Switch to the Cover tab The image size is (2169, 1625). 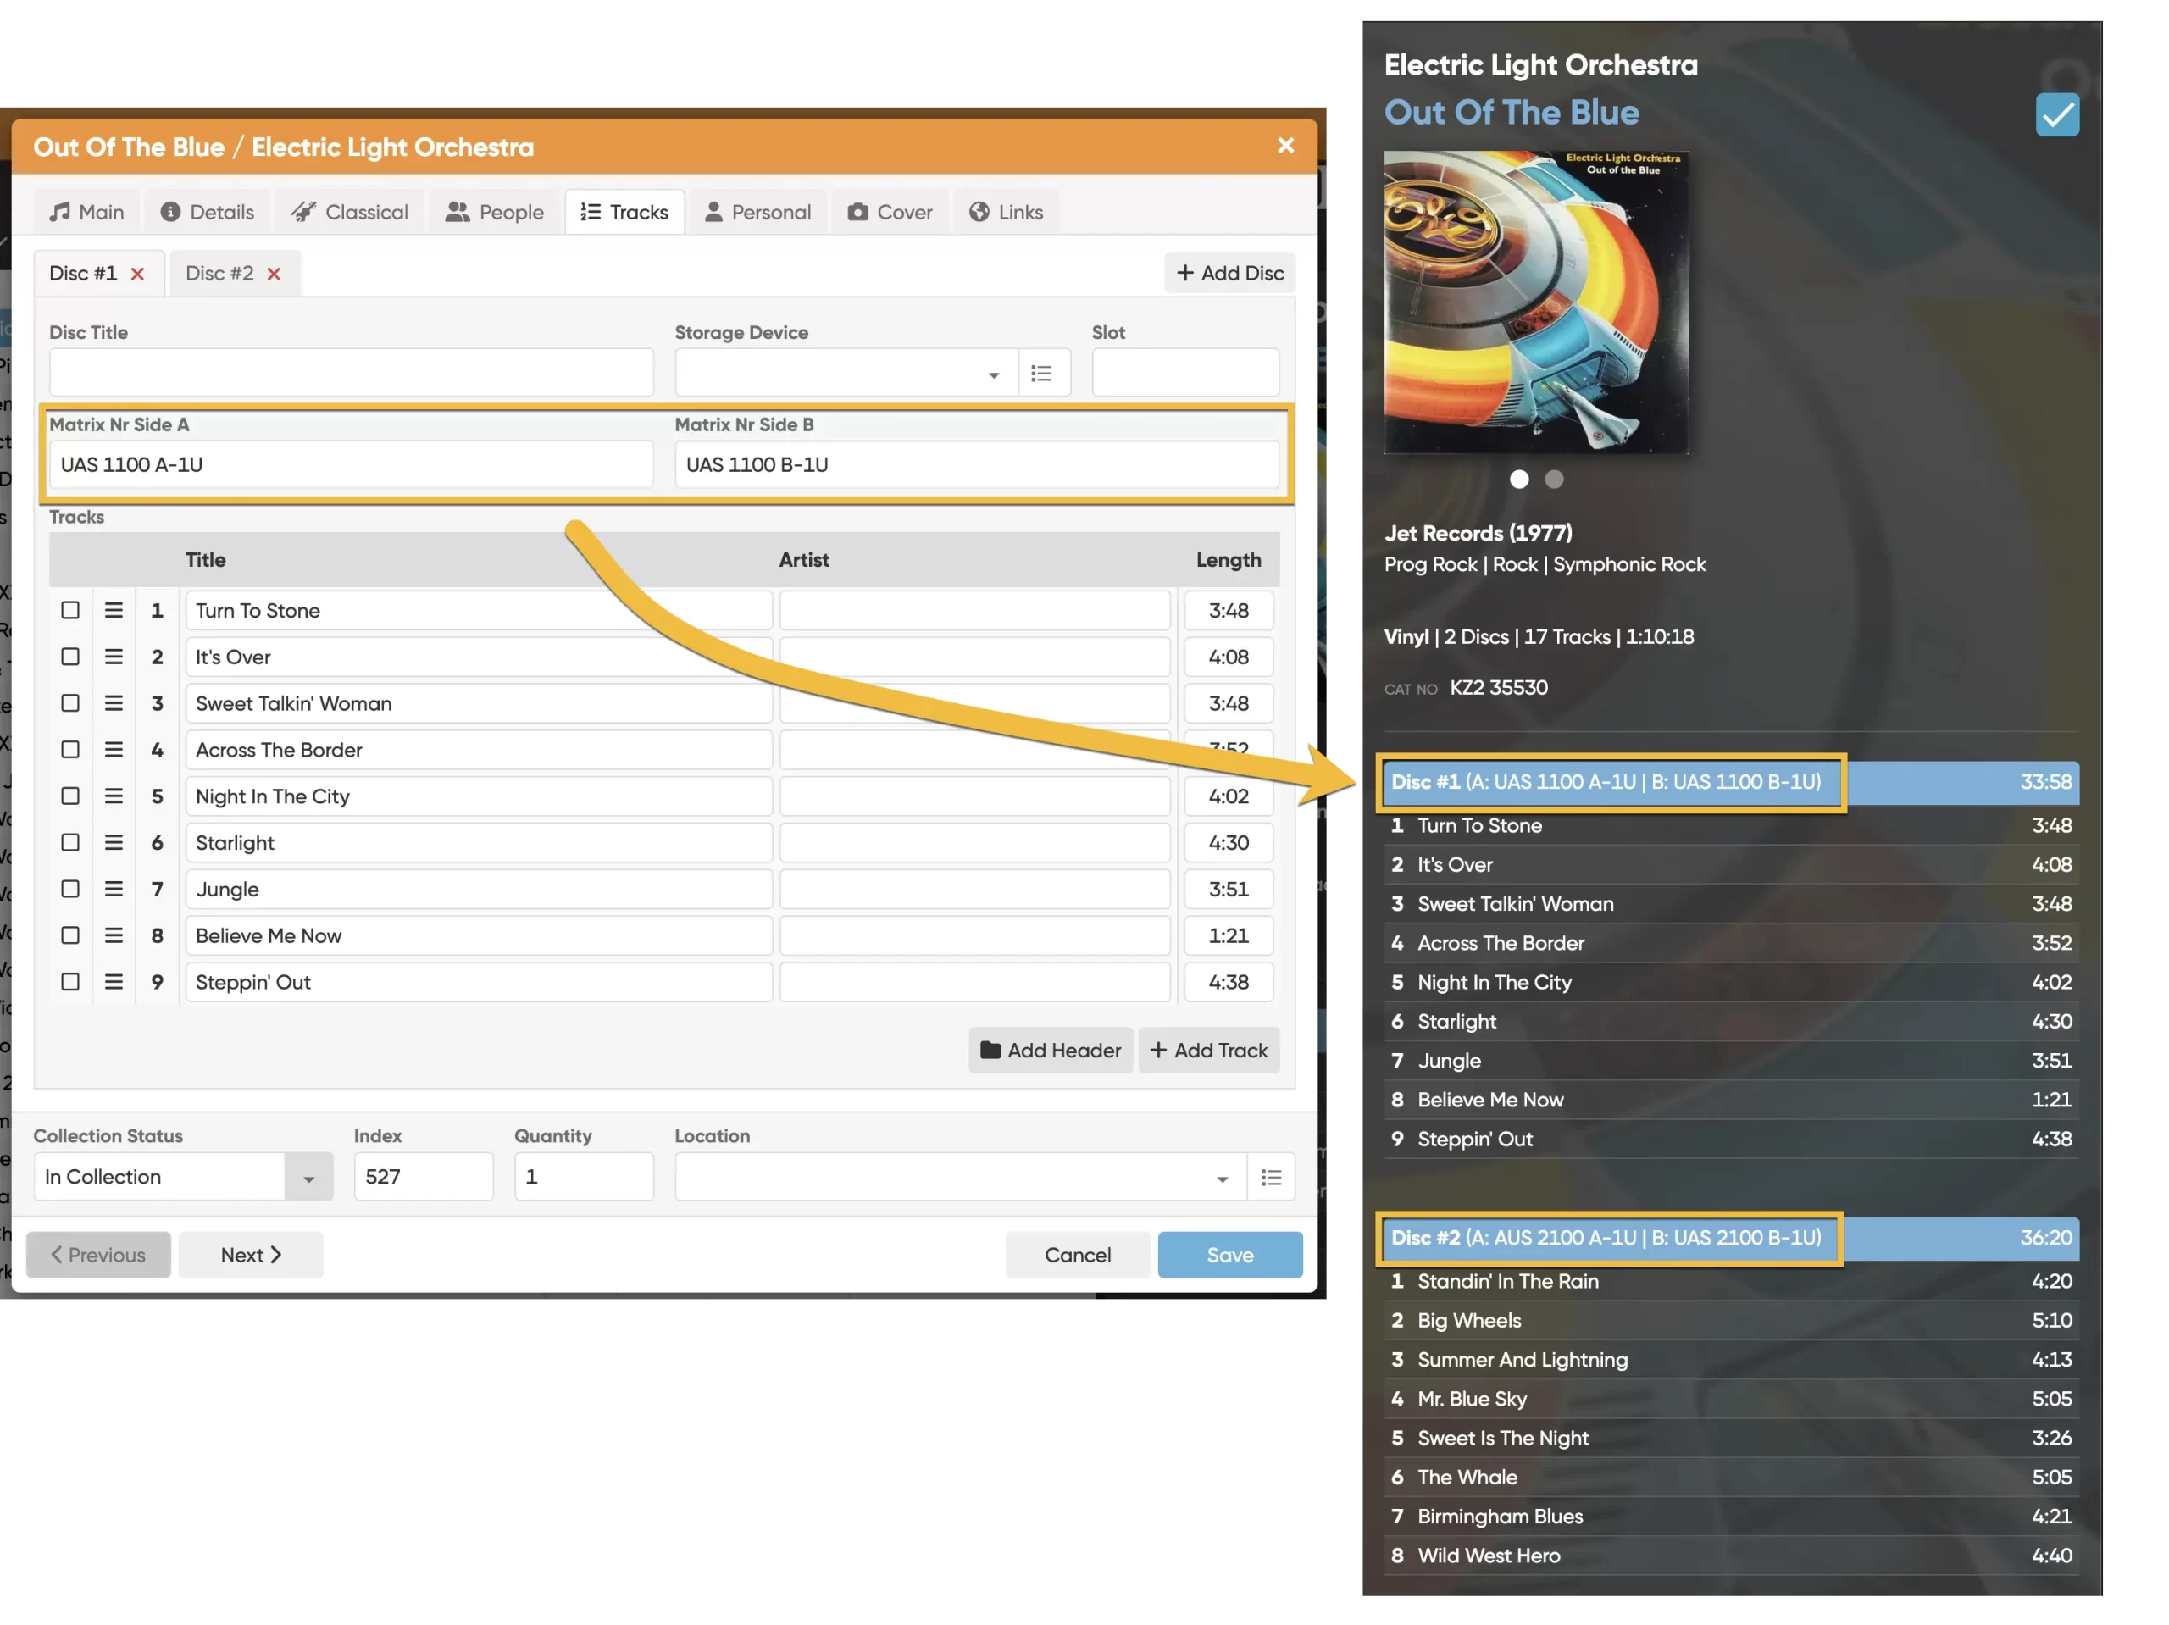(x=890, y=212)
